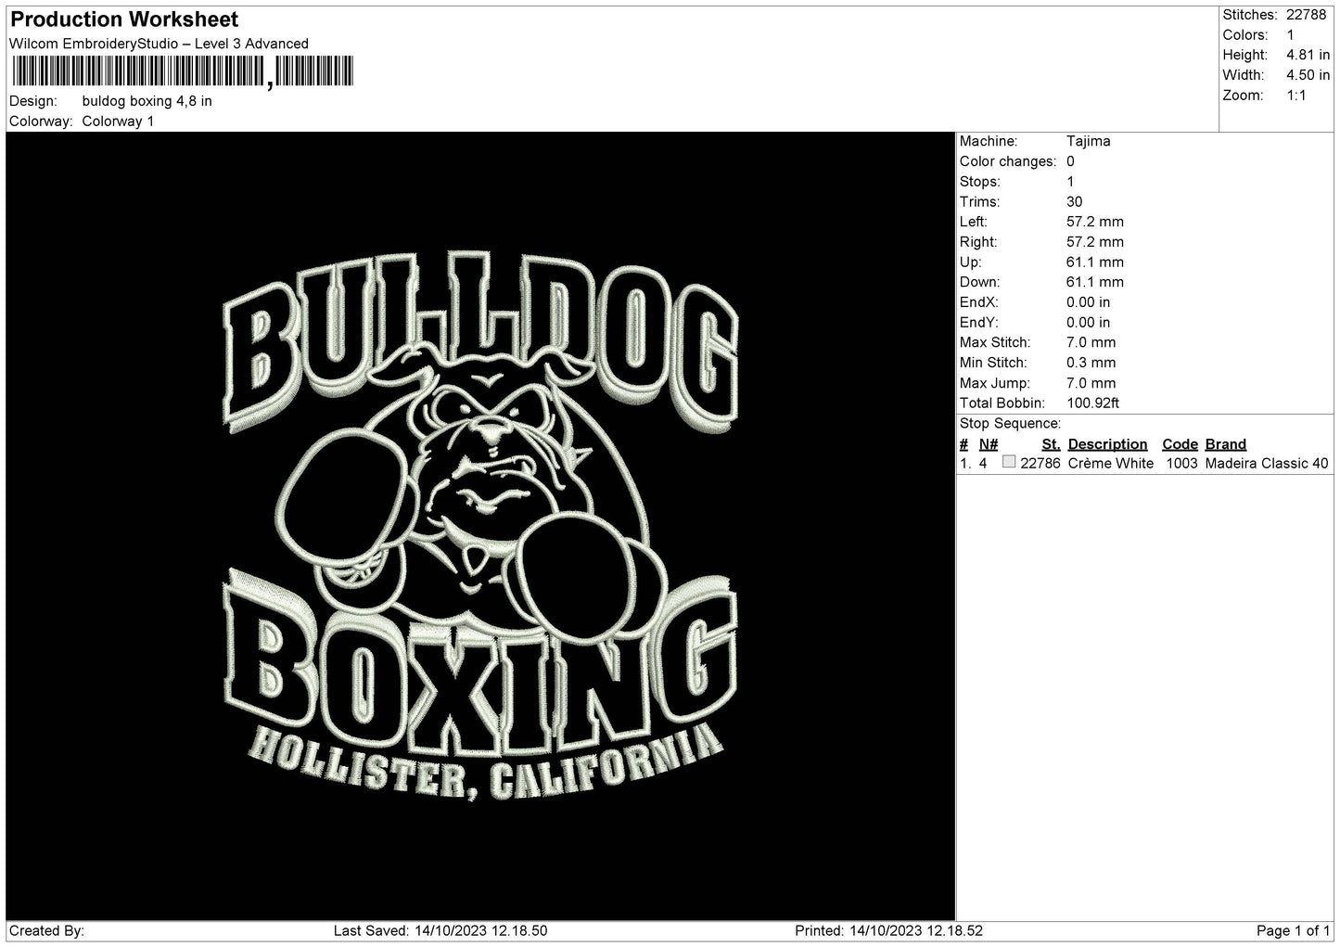Select the 'Production Worksheet' heading

coord(124,19)
